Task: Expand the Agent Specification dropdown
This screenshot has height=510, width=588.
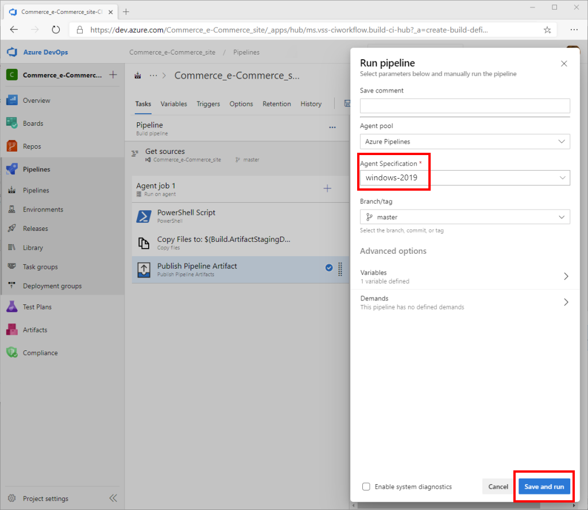Action: click(x=465, y=178)
